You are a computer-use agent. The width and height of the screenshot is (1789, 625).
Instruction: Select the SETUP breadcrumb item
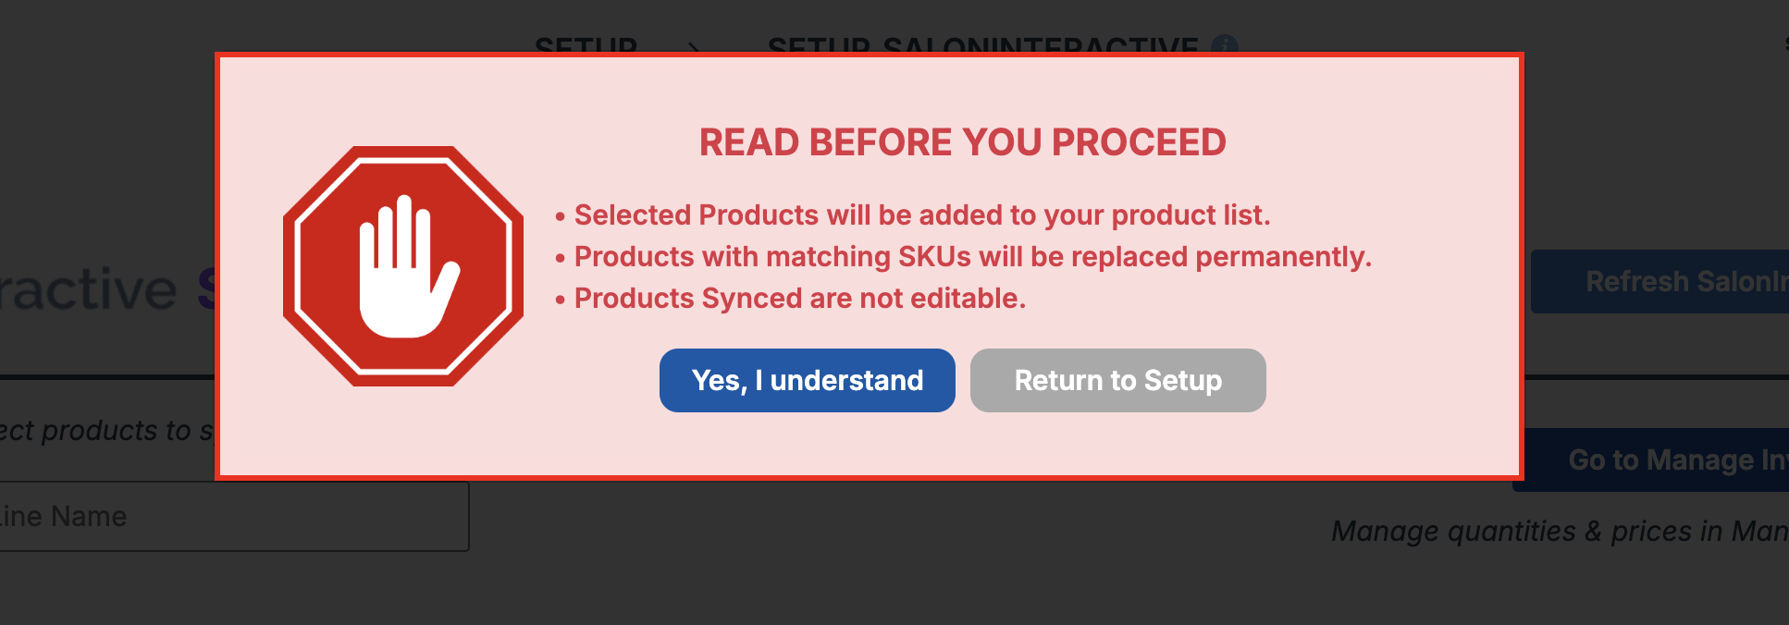tap(586, 45)
